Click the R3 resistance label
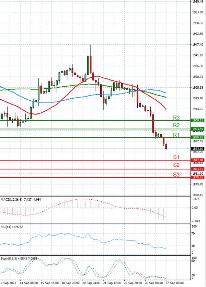This screenshot has height=287, width=206. (176, 118)
